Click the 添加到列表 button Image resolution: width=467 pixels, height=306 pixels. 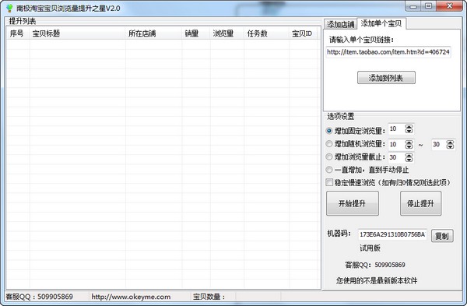tap(386, 78)
